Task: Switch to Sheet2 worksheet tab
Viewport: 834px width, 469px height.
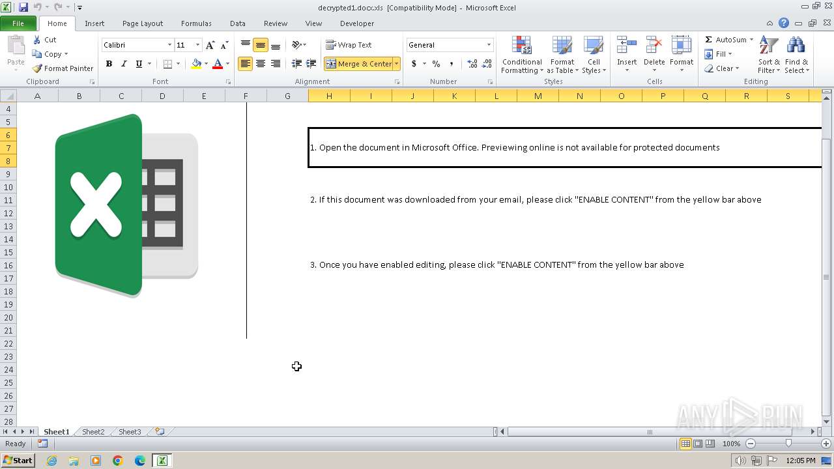Action: tap(93, 432)
